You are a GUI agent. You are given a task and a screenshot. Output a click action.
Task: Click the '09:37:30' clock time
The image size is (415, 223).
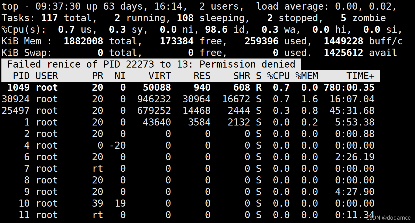[58, 7]
